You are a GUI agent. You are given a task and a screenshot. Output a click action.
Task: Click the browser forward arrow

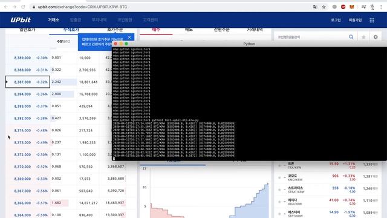coord(15,7)
